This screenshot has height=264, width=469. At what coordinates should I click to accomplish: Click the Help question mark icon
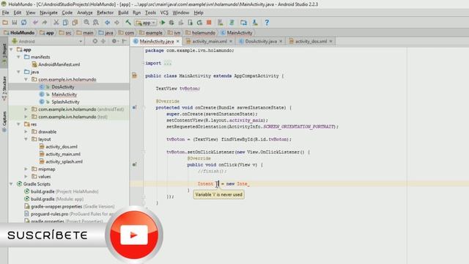(x=267, y=23)
